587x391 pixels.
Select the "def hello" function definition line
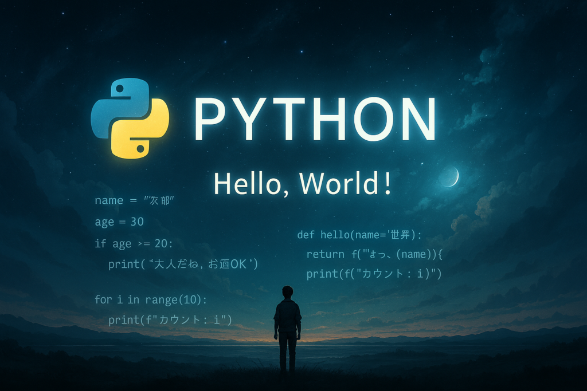[359, 235]
